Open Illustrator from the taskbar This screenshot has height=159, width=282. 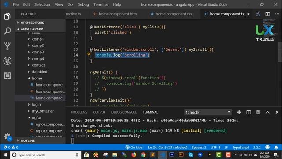pos(181,155)
